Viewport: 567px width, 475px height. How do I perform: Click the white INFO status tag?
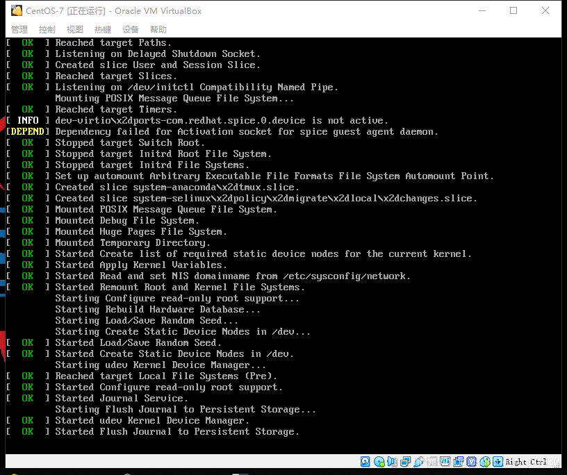point(28,120)
